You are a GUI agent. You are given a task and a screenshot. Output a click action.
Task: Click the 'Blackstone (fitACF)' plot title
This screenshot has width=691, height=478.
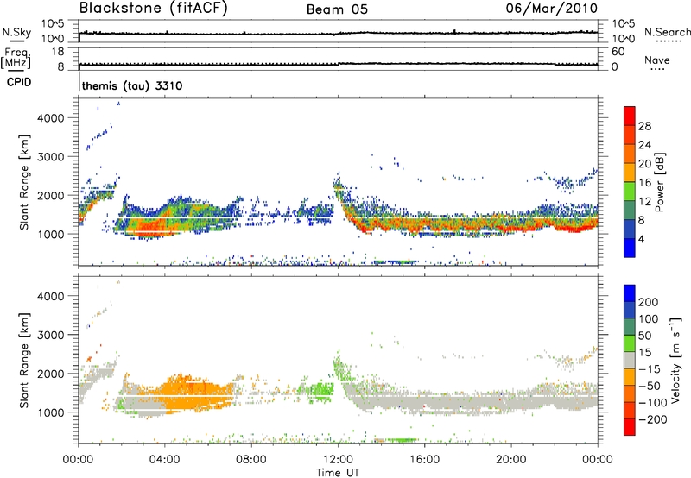[x=154, y=9]
